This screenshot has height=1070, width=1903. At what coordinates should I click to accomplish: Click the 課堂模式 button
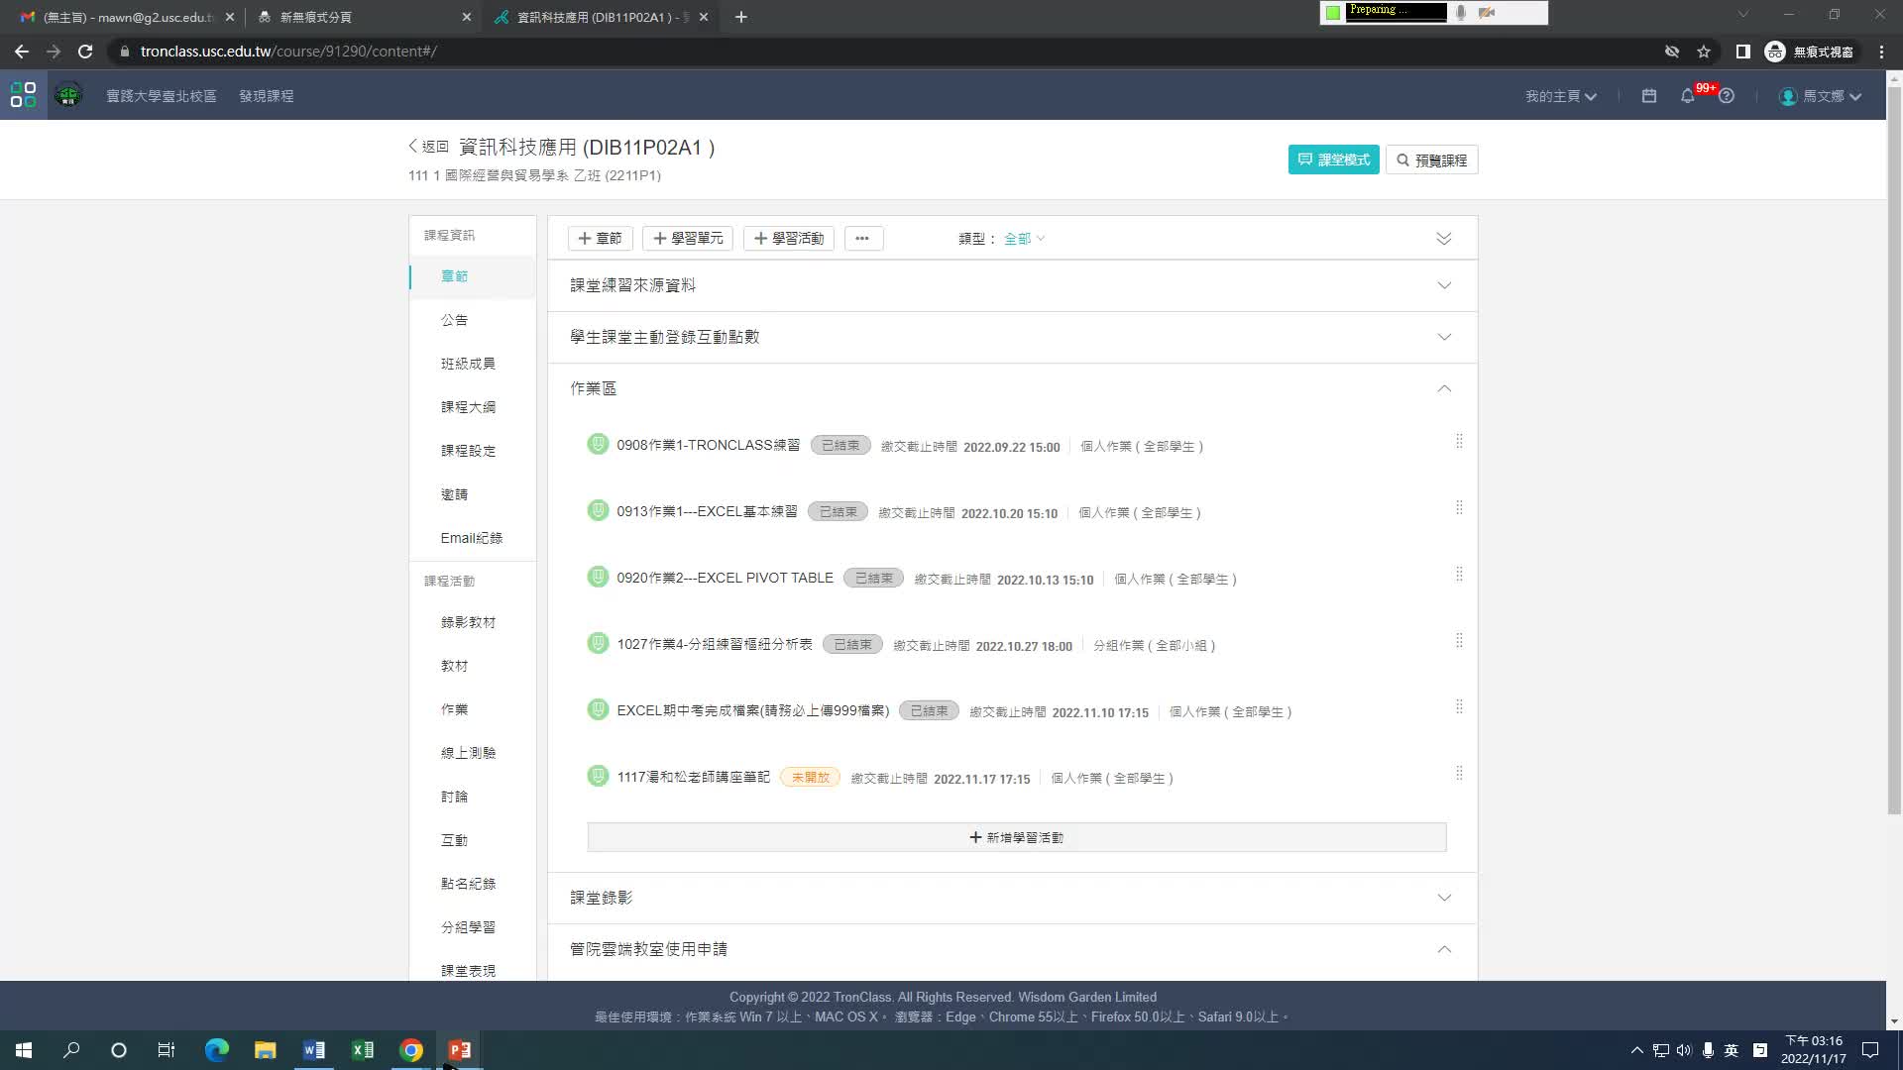tap(1333, 160)
